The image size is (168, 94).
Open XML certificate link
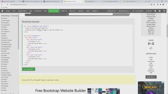pos(151,73)
